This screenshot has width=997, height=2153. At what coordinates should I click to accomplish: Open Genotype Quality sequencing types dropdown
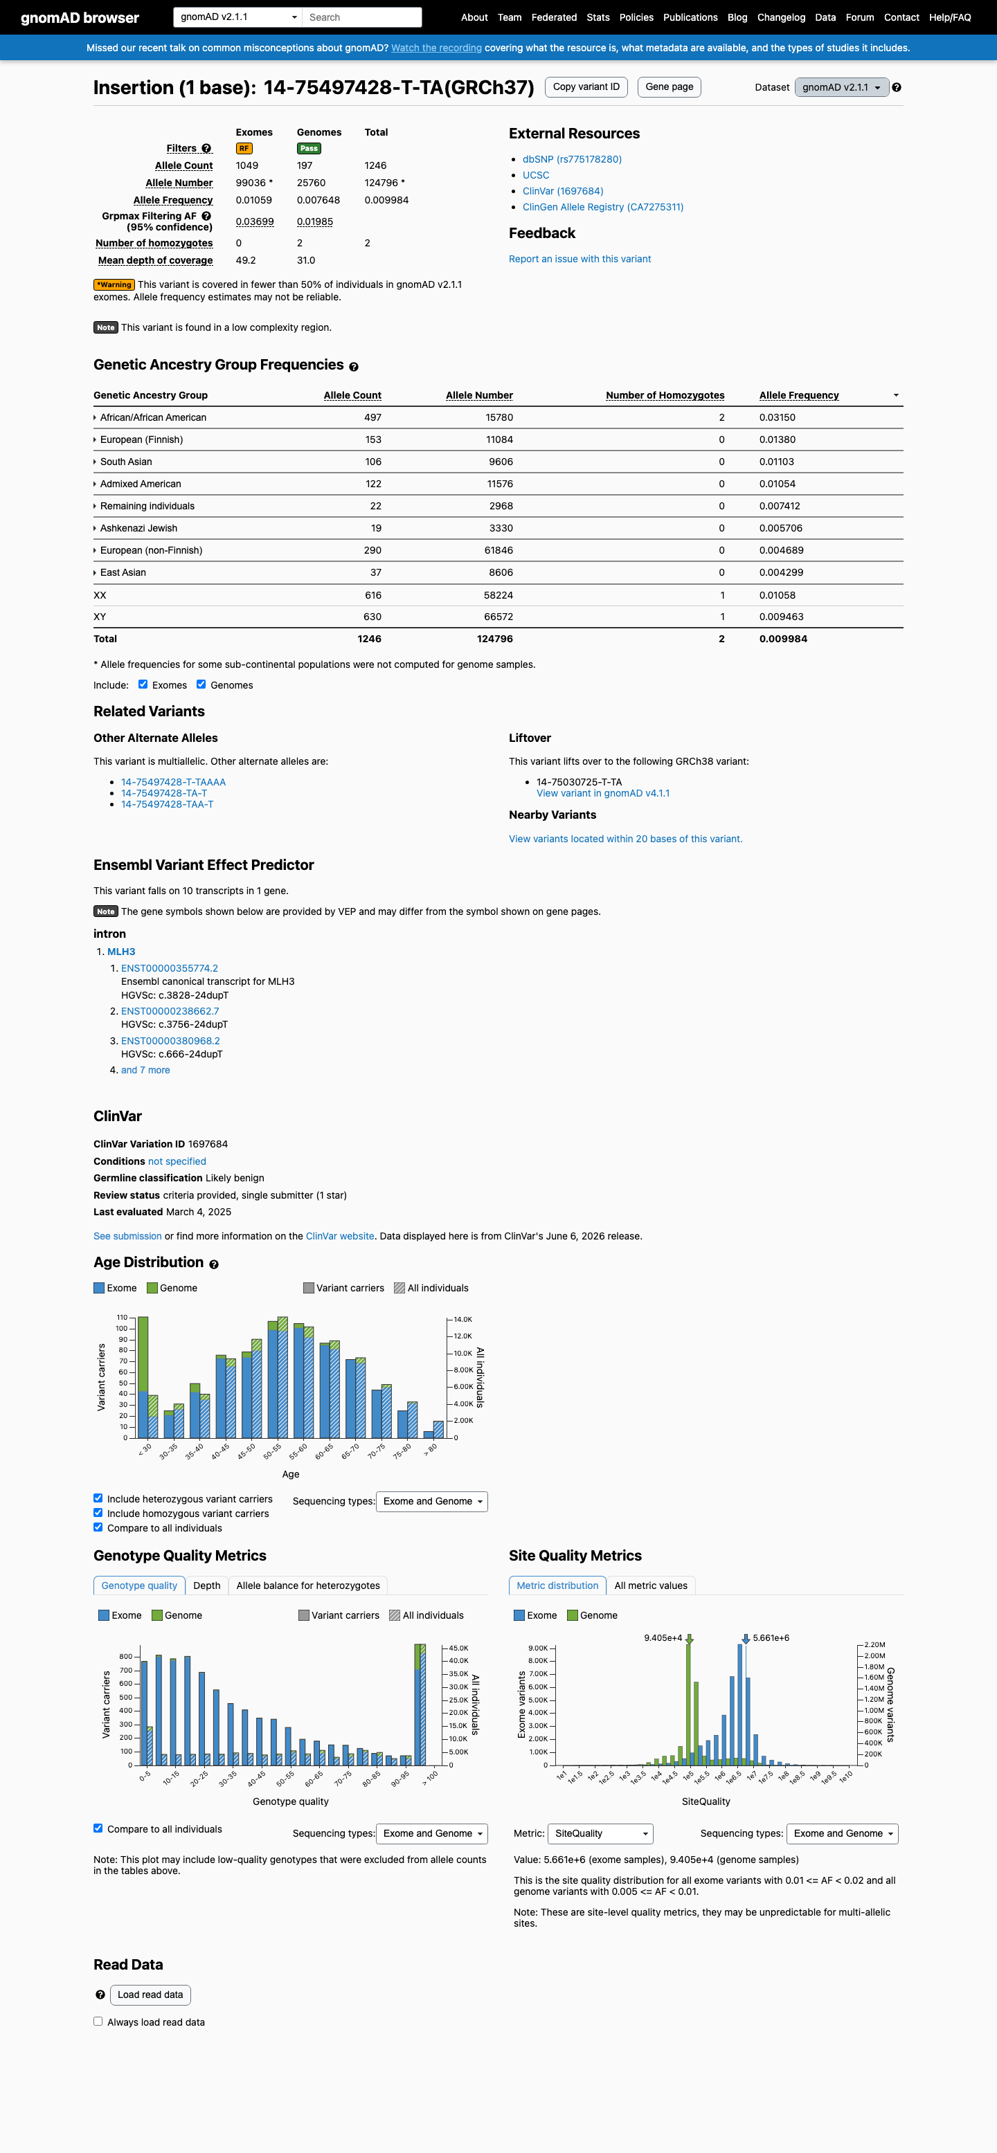[x=431, y=1833]
